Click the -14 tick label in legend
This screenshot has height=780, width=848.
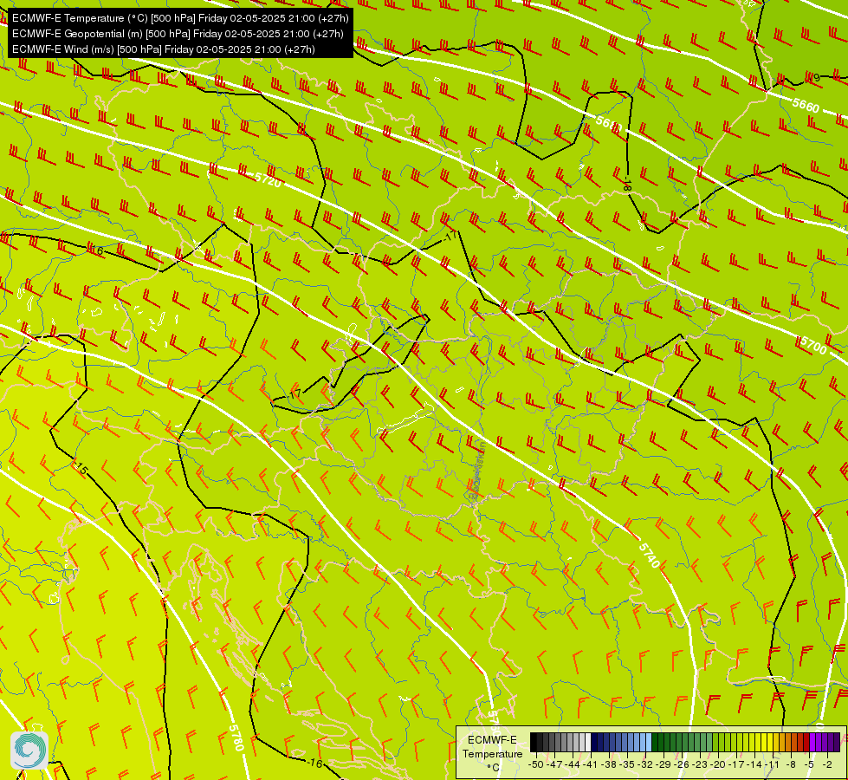[754, 764]
